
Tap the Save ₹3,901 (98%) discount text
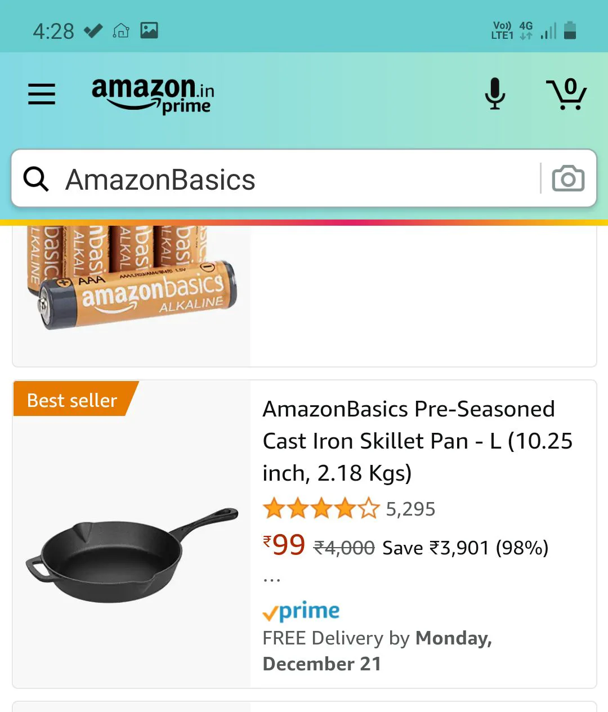465,548
